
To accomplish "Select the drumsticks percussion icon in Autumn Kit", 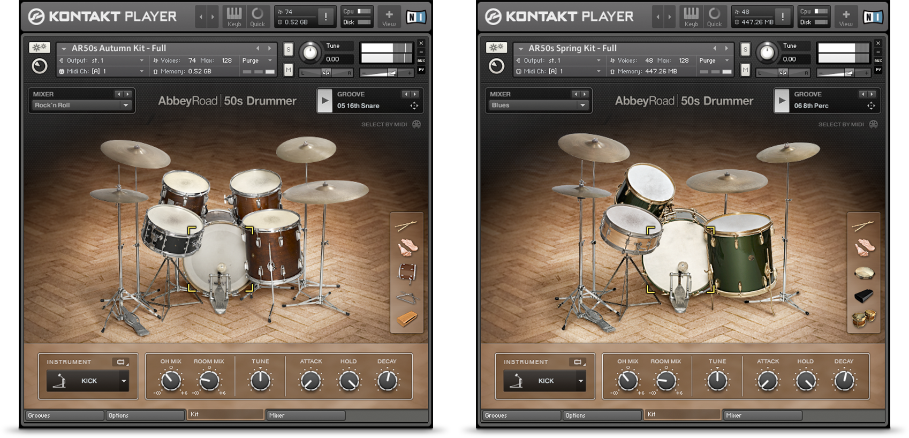I will [x=406, y=226].
